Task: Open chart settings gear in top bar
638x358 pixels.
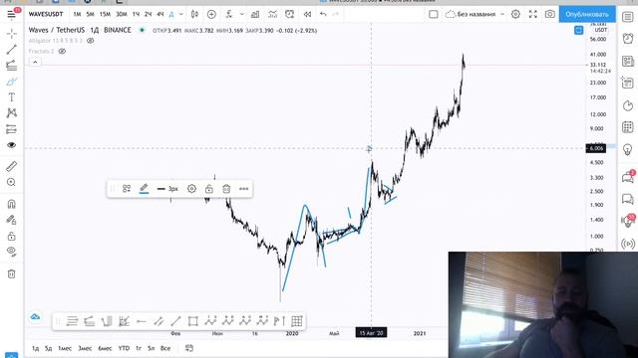Action: [x=515, y=14]
